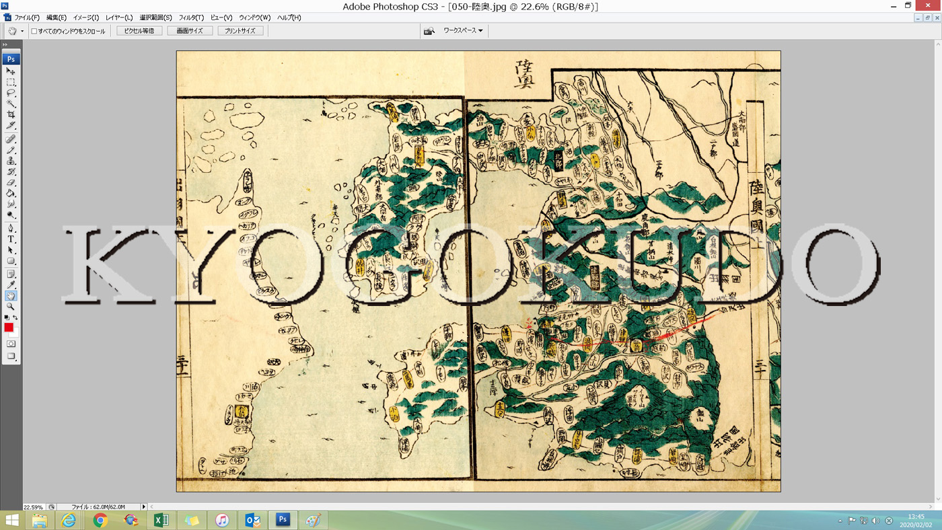Select the Zoom tool

11,307
